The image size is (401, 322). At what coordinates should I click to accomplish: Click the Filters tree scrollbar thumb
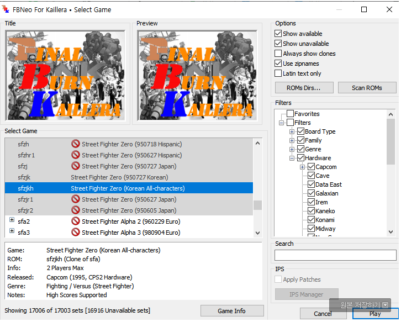[x=391, y=142]
